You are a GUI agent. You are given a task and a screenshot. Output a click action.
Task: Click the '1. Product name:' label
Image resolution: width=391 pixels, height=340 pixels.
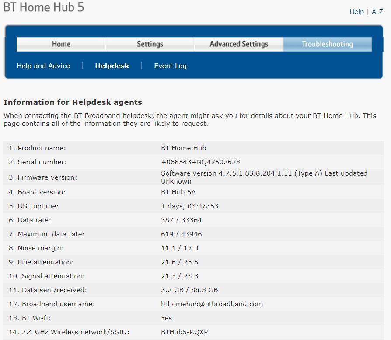pos(38,148)
